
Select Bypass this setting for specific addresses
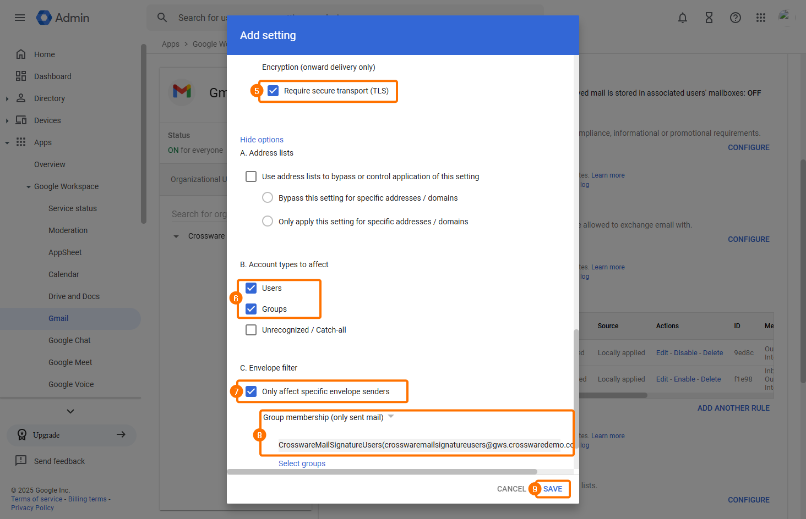click(x=268, y=198)
